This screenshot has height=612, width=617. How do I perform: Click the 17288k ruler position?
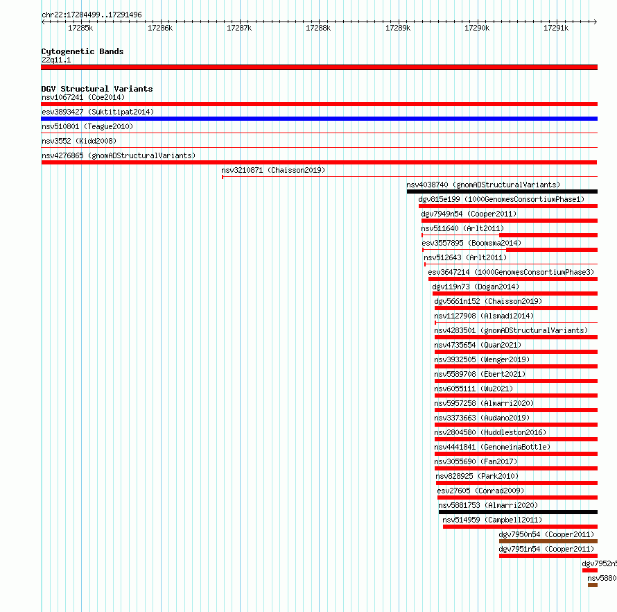[318, 28]
